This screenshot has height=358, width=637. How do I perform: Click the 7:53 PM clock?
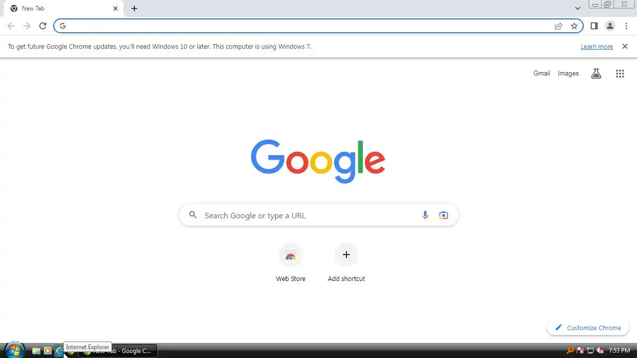pos(620,351)
